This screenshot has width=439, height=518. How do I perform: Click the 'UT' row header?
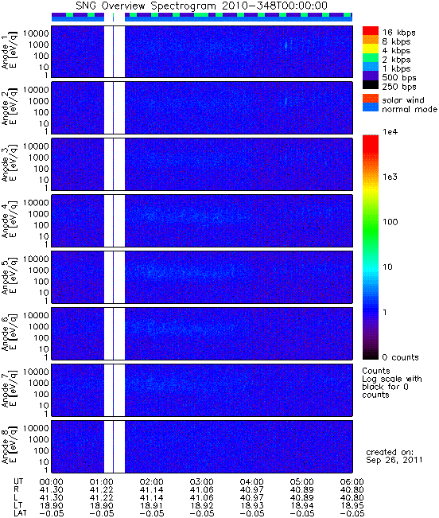[x=18, y=481]
